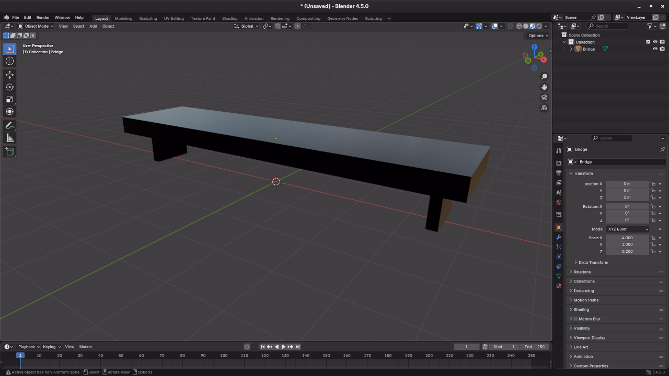
Task: Open the Playback dropdown in timeline
Action: 29,347
